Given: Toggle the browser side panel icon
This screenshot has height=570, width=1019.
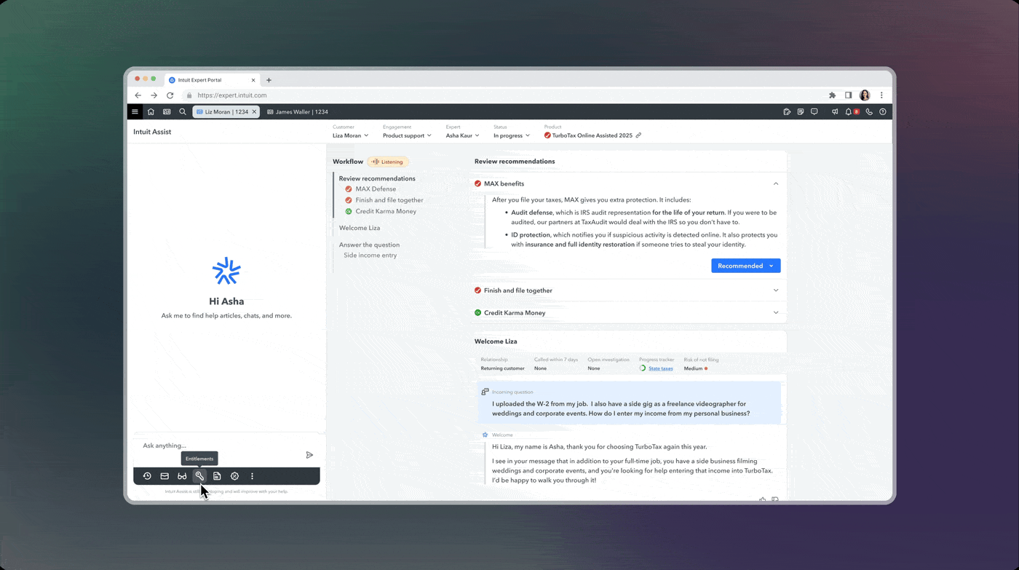Looking at the screenshot, I should (x=848, y=95).
